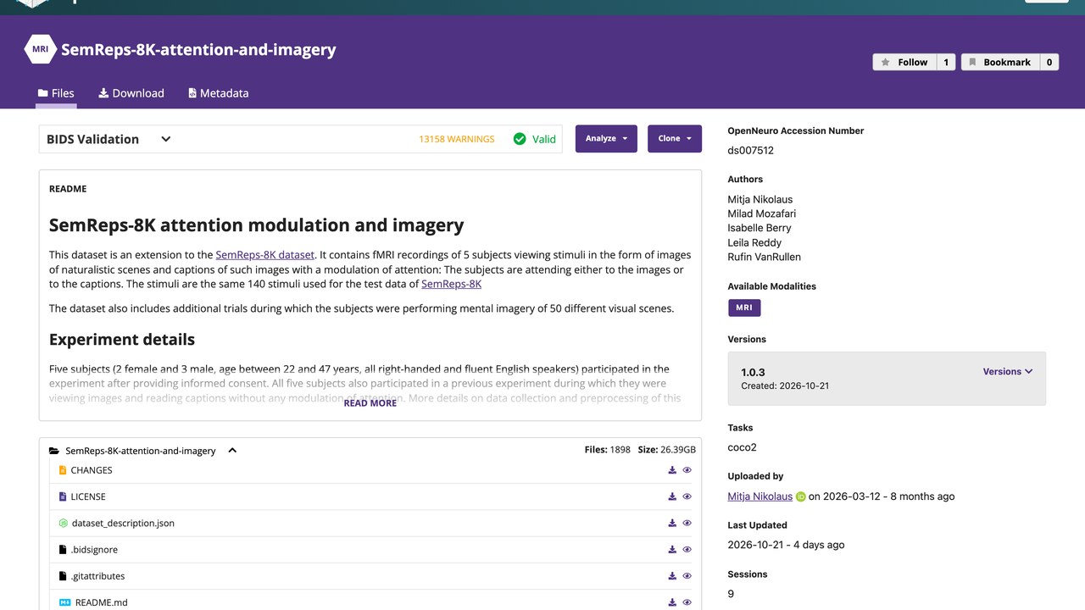Open the Download tab
Screen dimensions: 1085x610
(x=131, y=93)
